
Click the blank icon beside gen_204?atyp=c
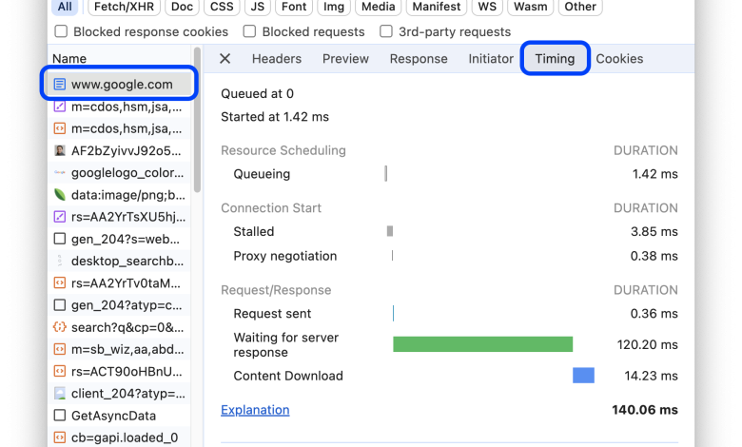60,305
